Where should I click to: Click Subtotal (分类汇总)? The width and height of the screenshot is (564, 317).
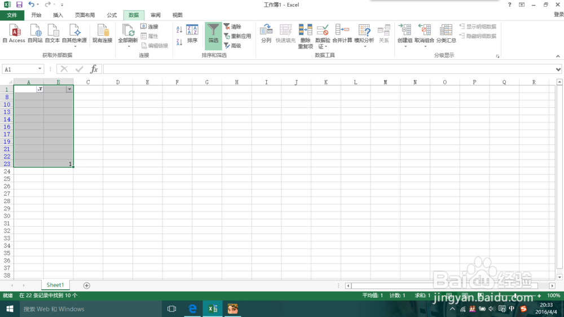tap(446, 34)
